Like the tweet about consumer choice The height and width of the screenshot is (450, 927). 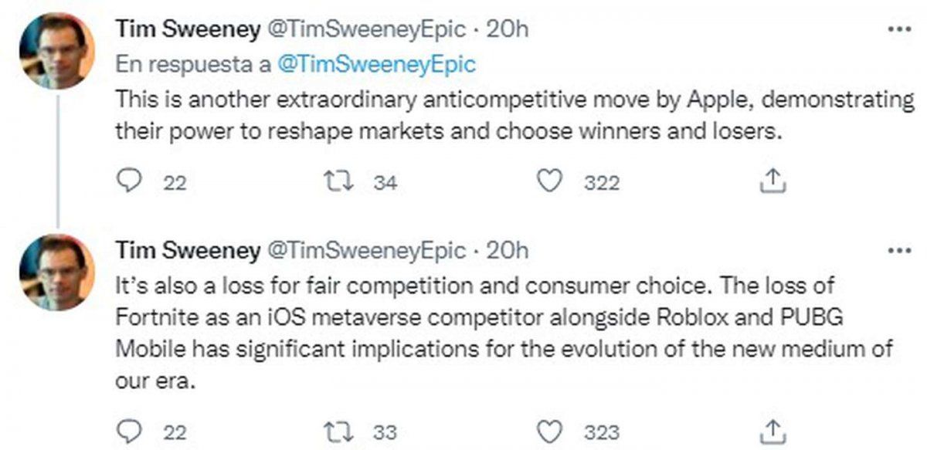coord(548,431)
